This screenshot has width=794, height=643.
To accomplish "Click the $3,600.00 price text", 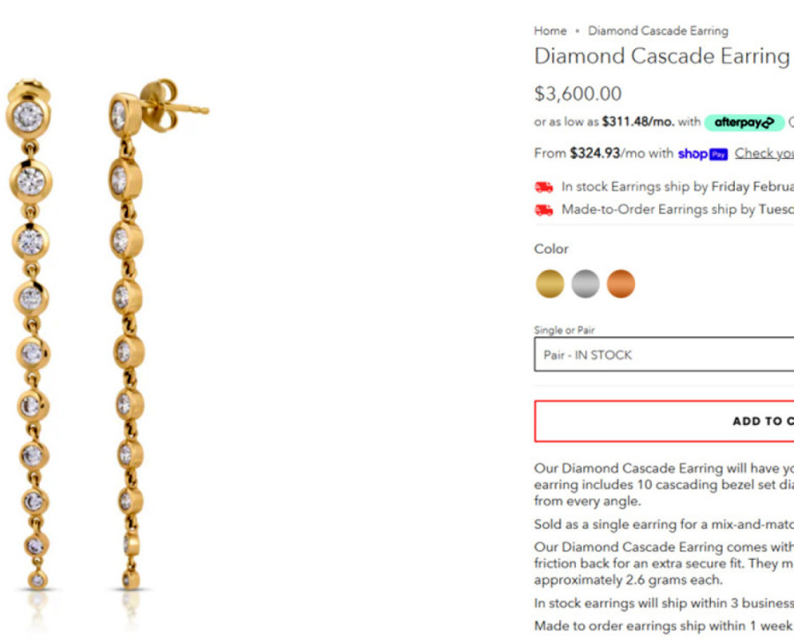I will click(578, 94).
